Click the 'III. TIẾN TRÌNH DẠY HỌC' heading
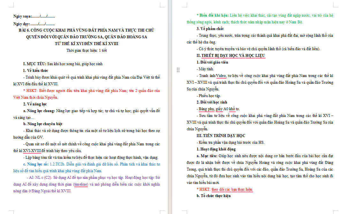 (221, 136)
